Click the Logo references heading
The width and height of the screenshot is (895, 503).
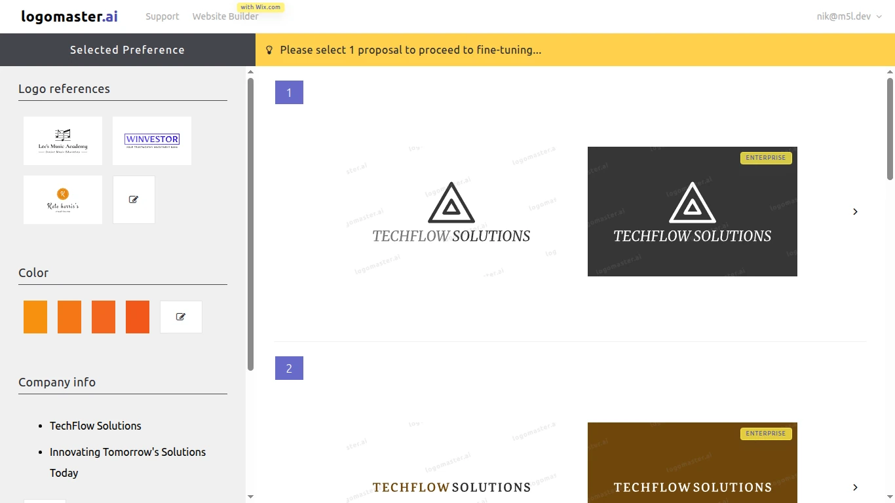(x=64, y=88)
